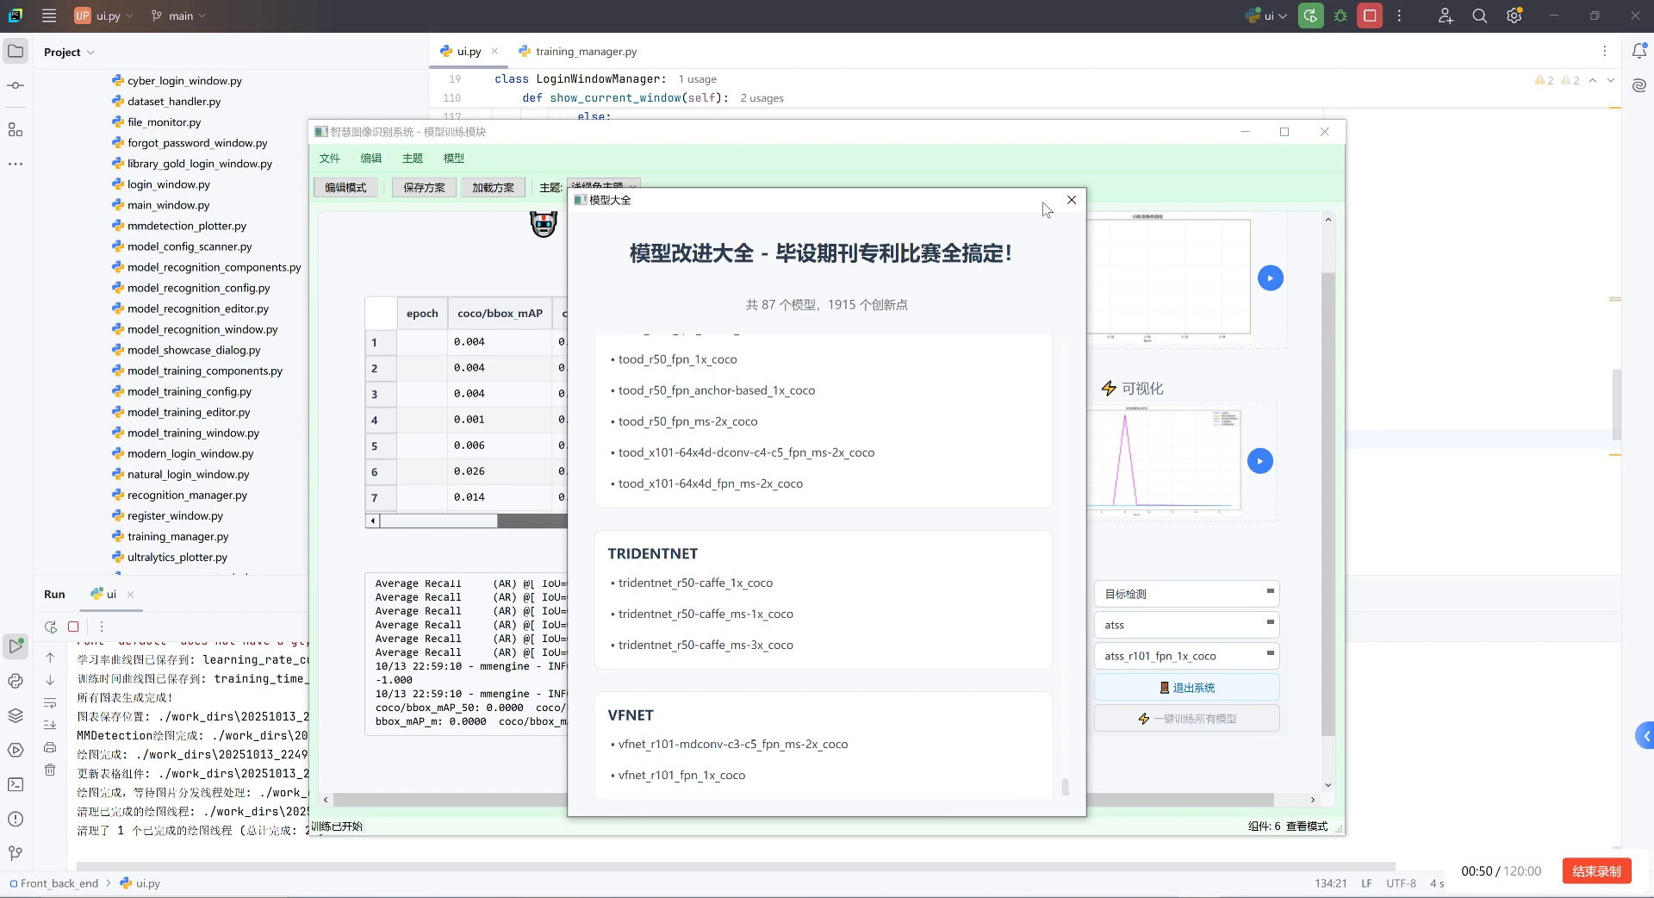Expand the ui.py project dropdown in the title bar

point(104,16)
